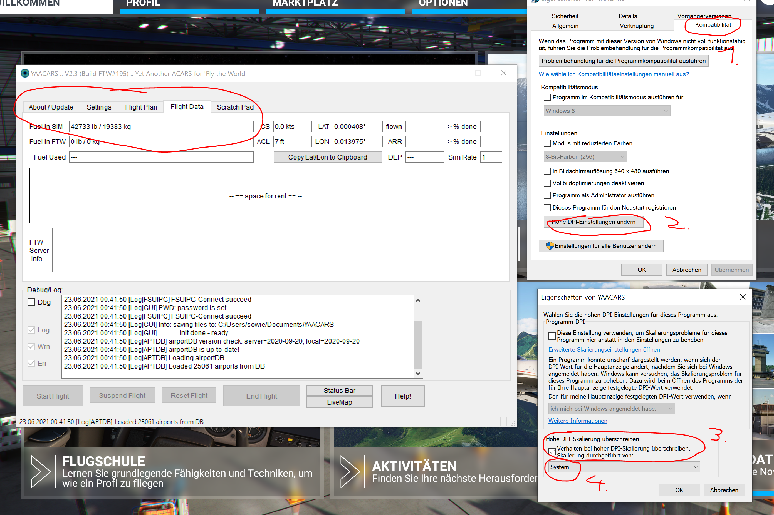
Task: Enable 'Programm im Kompatibilitätsmodus ausführen für'
Action: point(547,97)
